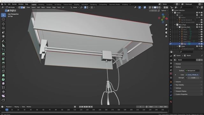The width and height of the screenshot is (204, 115).
Task: Open the Render menu
Action: (x=14, y=4)
